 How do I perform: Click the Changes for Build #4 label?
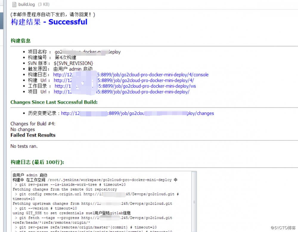33,124
